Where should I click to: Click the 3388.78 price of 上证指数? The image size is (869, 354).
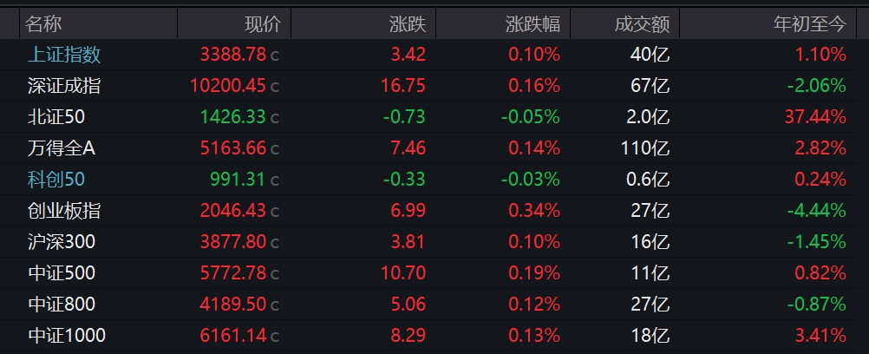point(232,55)
